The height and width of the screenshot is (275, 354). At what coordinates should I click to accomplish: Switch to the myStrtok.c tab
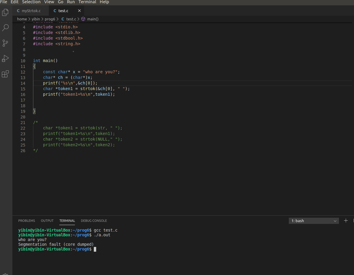tap(31, 11)
